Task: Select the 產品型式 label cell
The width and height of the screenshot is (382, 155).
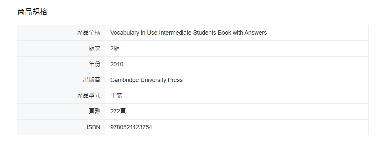Action: point(61,96)
